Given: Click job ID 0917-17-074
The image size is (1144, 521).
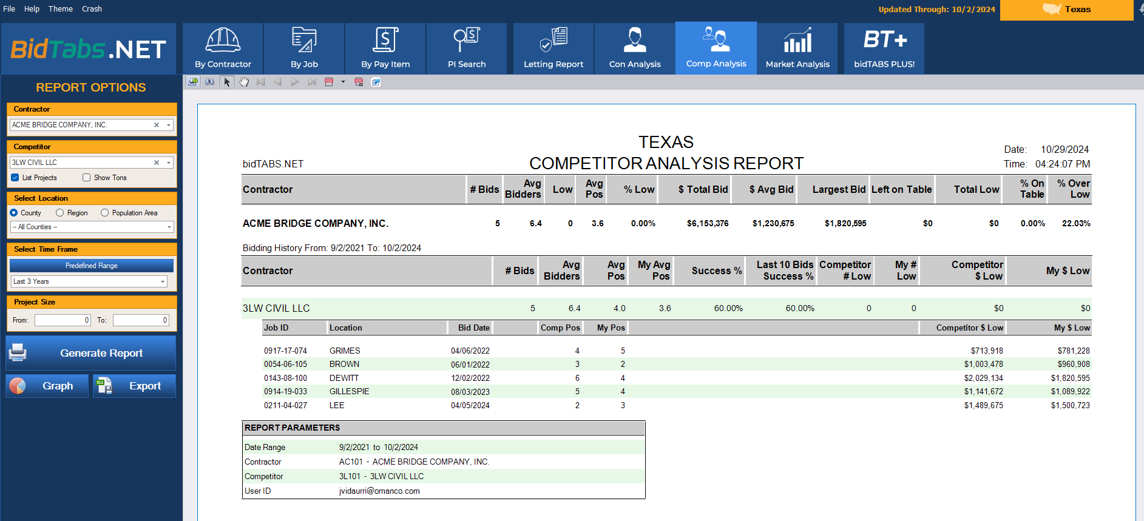Looking at the screenshot, I should [285, 351].
